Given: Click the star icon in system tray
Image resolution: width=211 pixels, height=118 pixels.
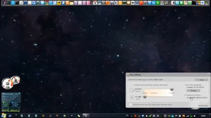Looking at the screenshot, I should tap(146, 116).
